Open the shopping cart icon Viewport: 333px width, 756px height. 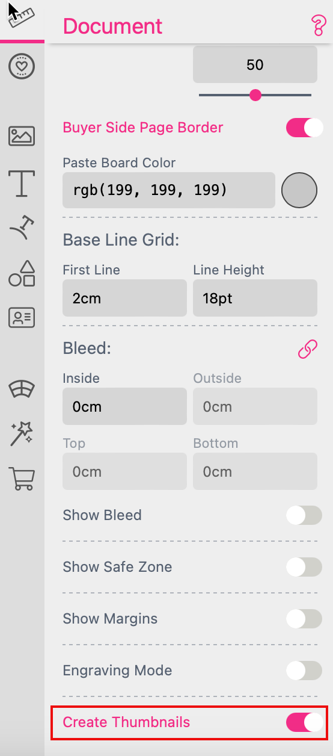click(x=22, y=479)
